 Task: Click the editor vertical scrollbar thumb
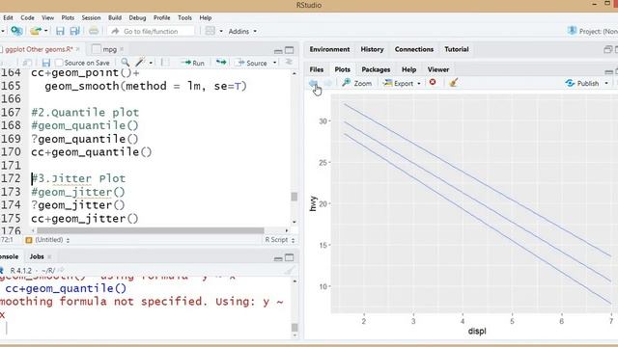pos(294,197)
